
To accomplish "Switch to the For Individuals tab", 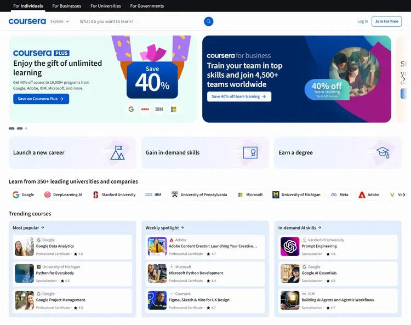I will pos(28,6).
